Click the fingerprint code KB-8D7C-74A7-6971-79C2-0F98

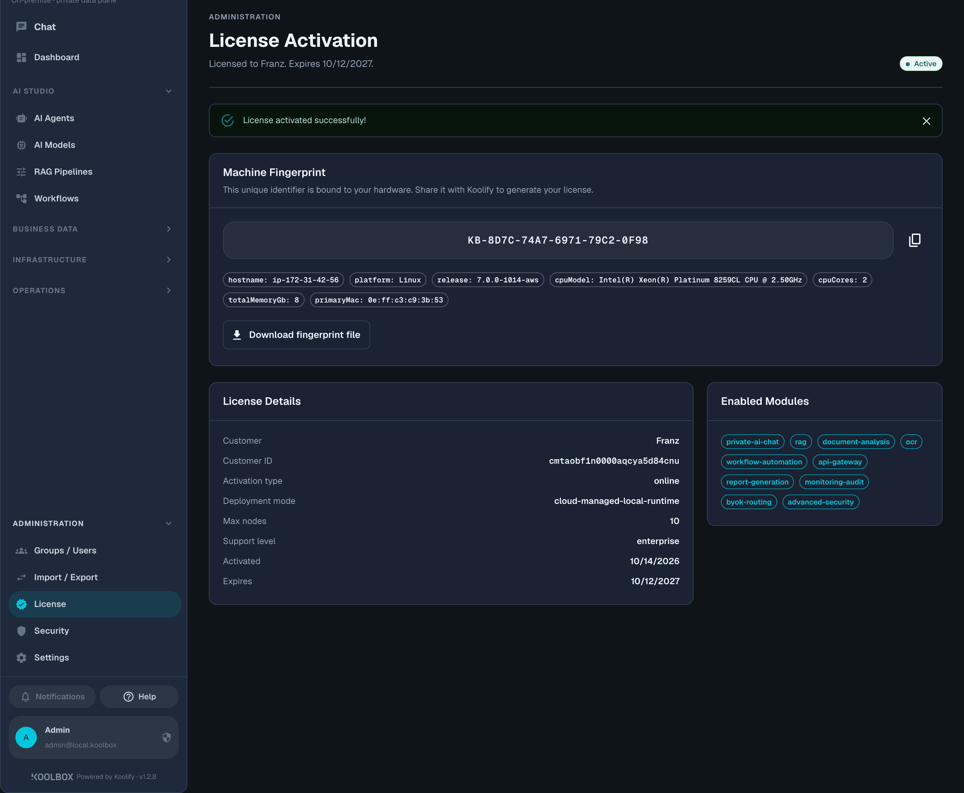558,240
